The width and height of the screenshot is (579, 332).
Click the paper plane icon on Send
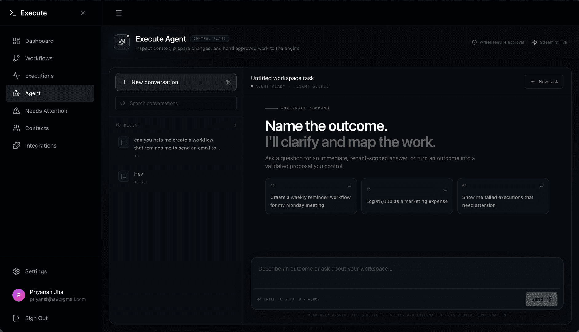click(x=549, y=299)
